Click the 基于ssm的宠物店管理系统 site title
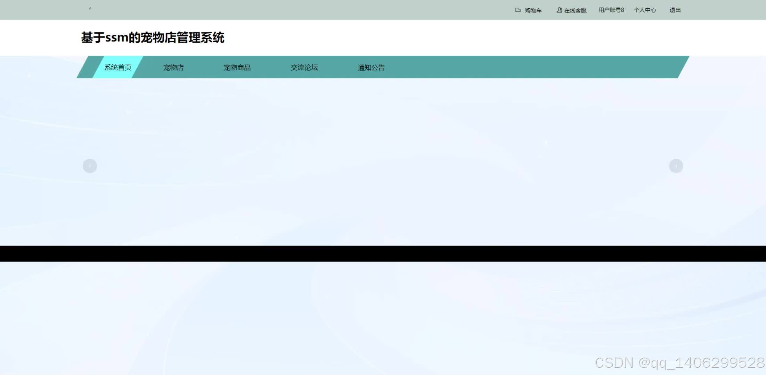 (153, 37)
